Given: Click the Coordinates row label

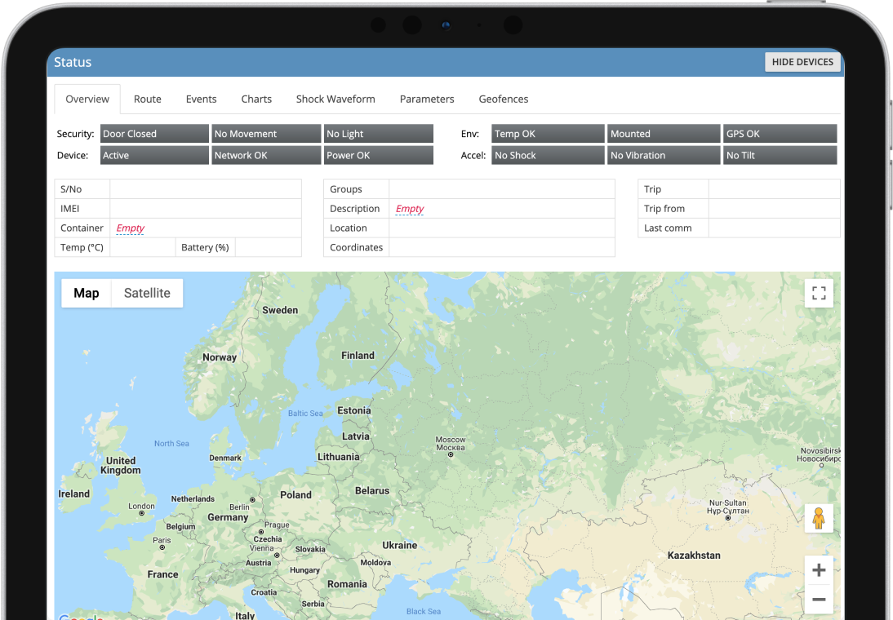Looking at the screenshot, I should click(x=357, y=247).
